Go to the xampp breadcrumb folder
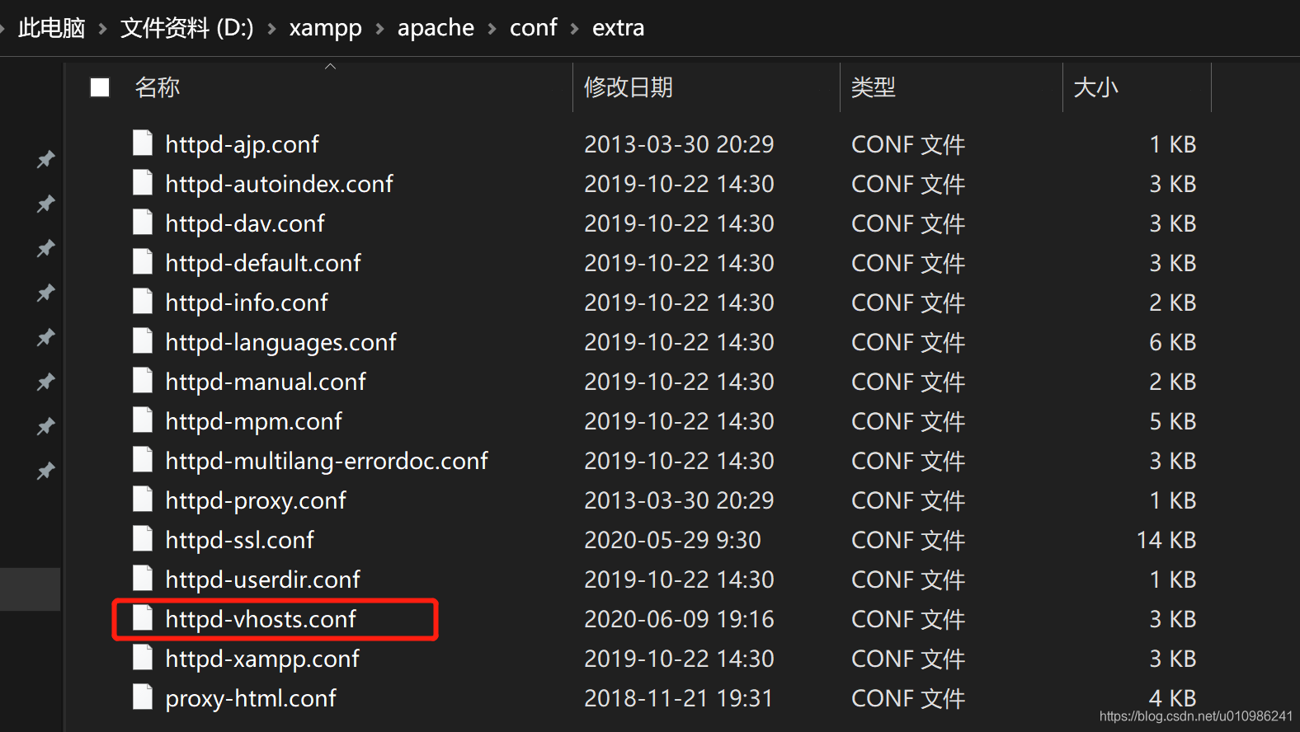The image size is (1300, 732). (x=325, y=28)
